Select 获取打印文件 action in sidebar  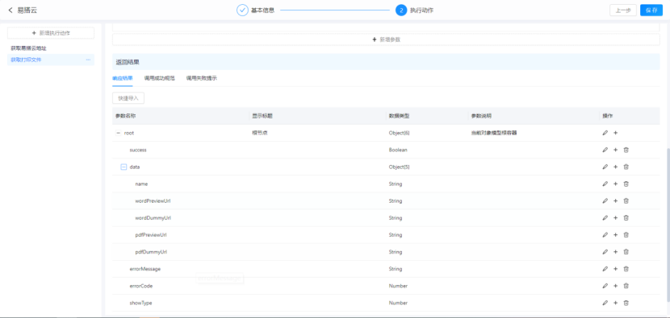click(26, 60)
